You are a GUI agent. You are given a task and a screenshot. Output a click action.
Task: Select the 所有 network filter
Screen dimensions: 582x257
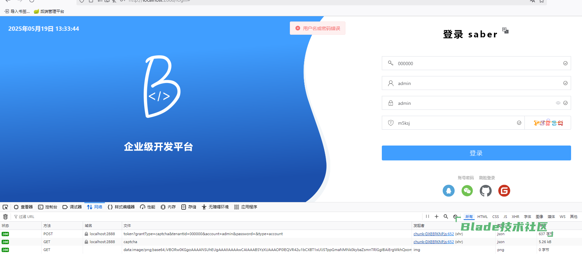point(469,217)
